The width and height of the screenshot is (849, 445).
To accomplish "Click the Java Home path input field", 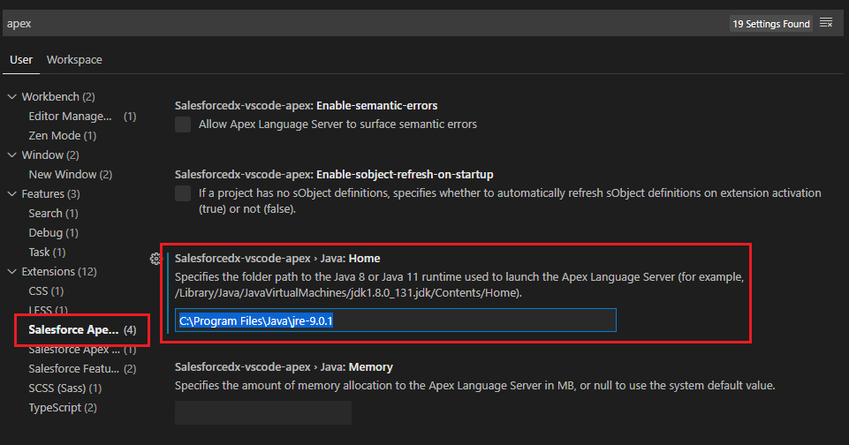I will click(395, 321).
